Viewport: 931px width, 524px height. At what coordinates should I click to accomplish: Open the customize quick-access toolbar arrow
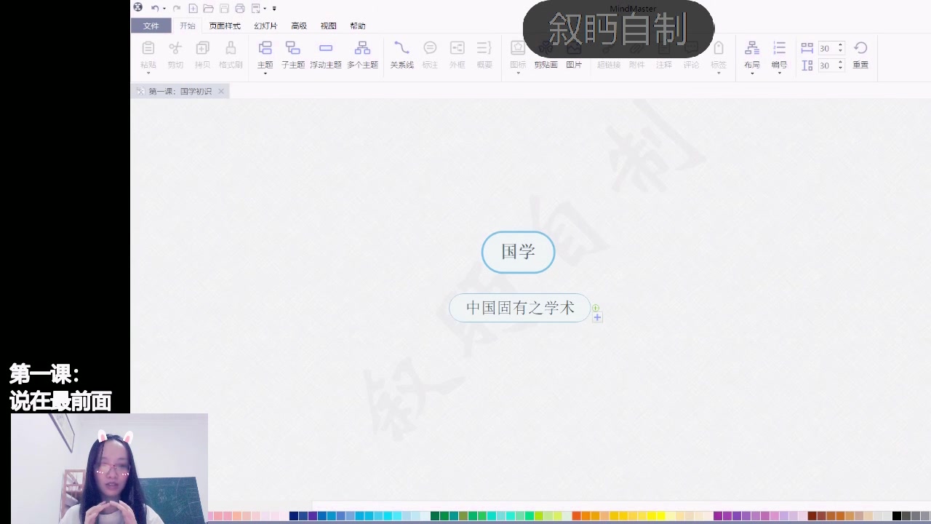point(274,9)
